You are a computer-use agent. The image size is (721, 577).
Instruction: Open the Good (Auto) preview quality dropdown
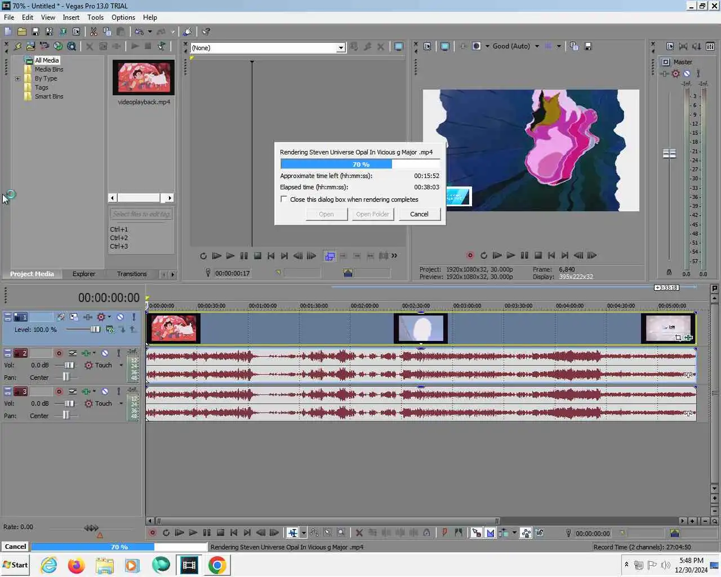pos(537,46)
